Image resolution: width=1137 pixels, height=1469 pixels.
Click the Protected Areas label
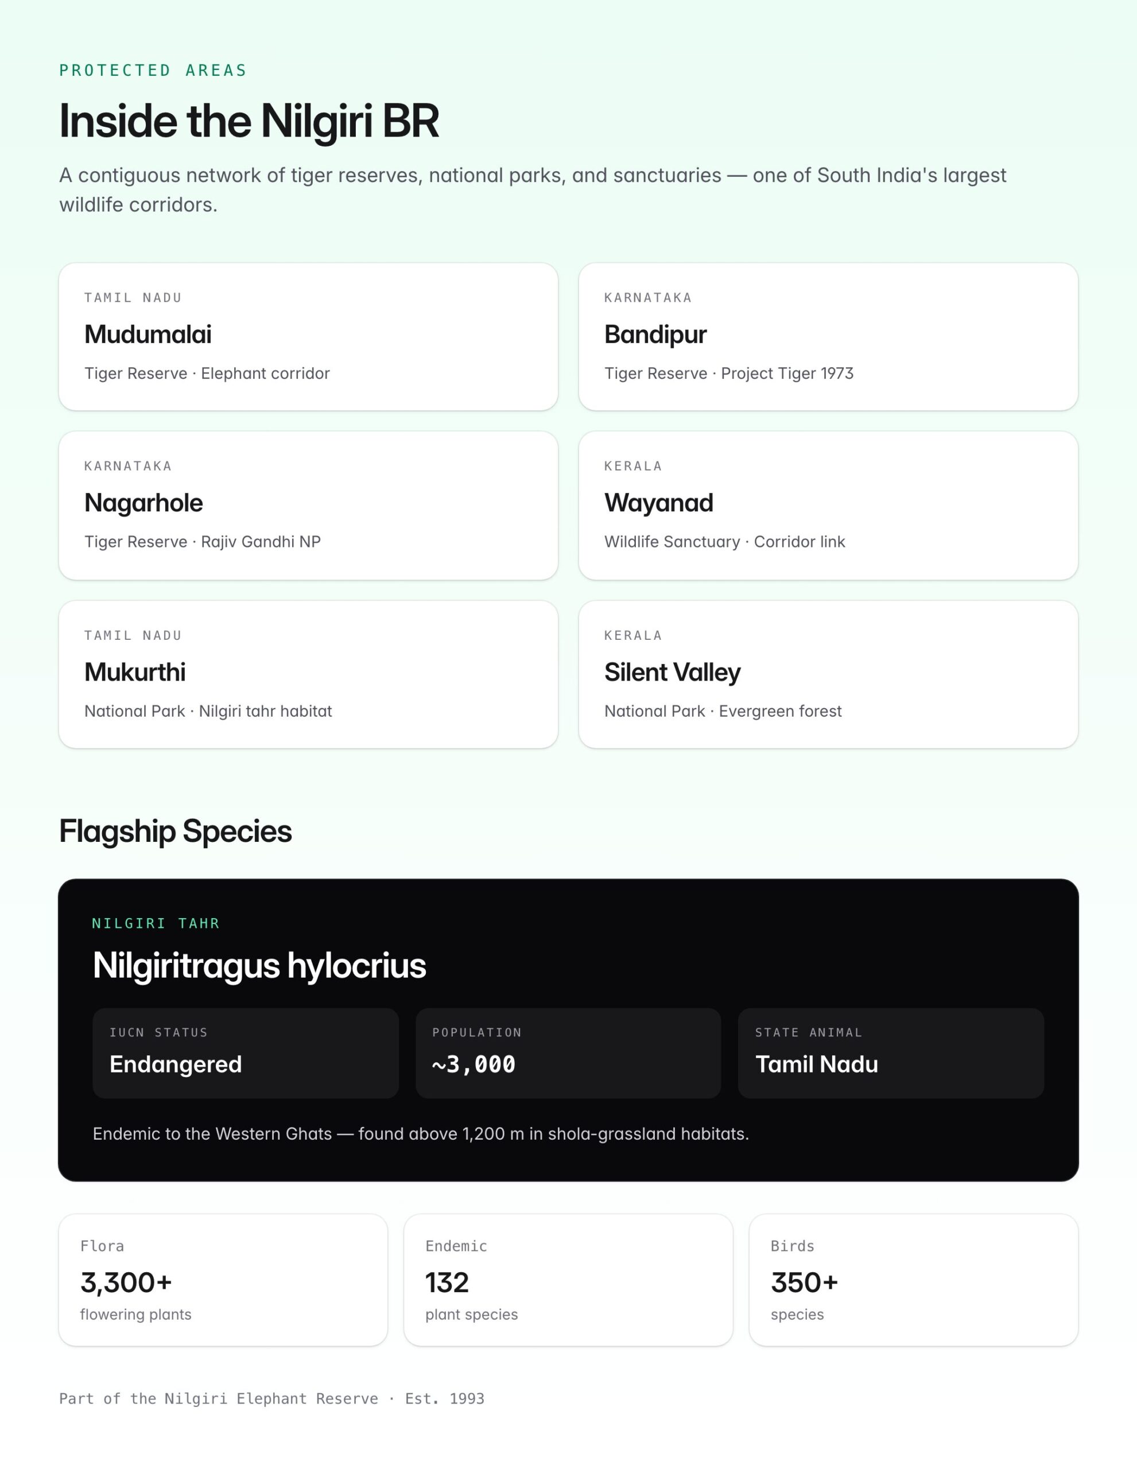pos(153,71)
